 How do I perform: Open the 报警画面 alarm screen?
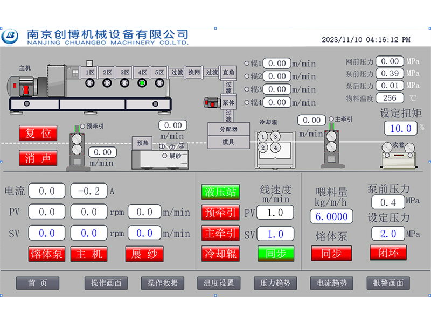388,283
